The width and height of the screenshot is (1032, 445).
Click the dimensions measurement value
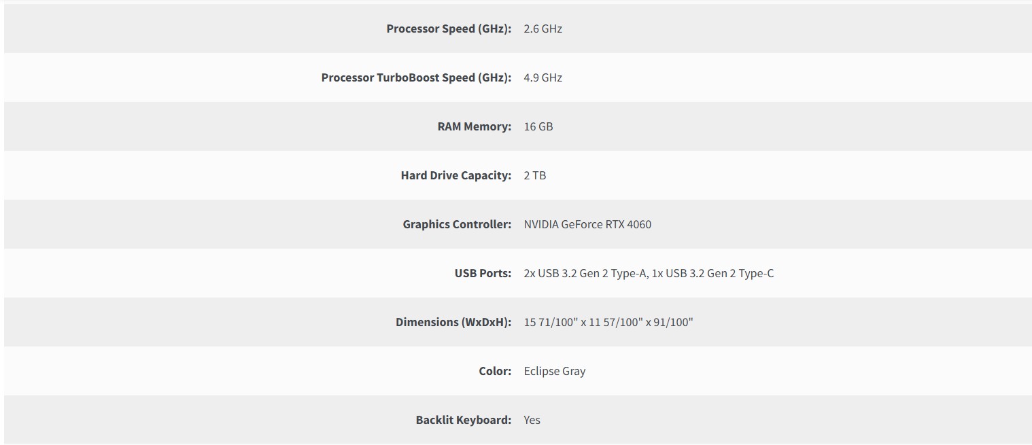(x=608, y=322)
